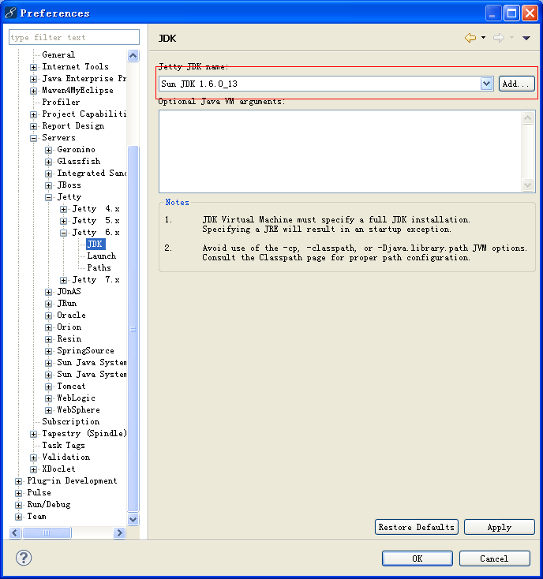Select the Launch item under Jetty 6.x
543x579 pixels.
click(x=102, y=256)
